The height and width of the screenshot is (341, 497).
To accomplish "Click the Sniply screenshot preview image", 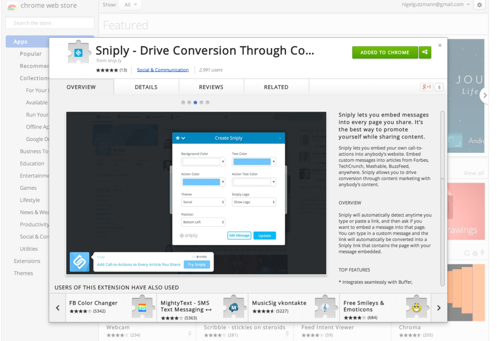I will (196, 193).
